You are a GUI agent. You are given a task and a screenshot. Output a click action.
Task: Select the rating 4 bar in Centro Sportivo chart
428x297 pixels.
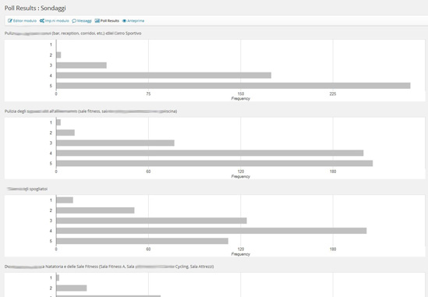(x=164, y=76)
